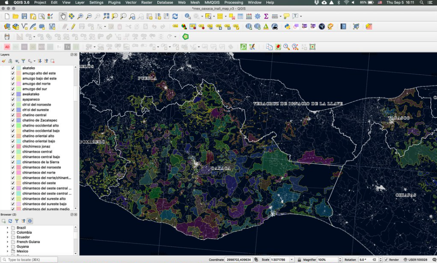This screenshot has width=437, height=263.
Task: Click the Identify Features tool
Action: pyautogui.click(x=187, y=16)
